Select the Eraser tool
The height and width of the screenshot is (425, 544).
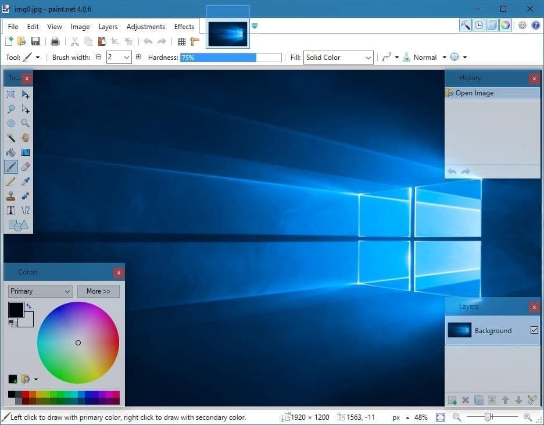[25, 166]
